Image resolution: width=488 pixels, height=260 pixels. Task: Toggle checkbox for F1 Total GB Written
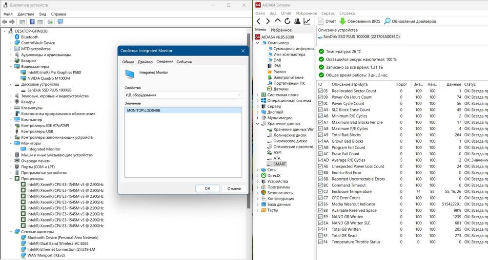coord(320,229)
